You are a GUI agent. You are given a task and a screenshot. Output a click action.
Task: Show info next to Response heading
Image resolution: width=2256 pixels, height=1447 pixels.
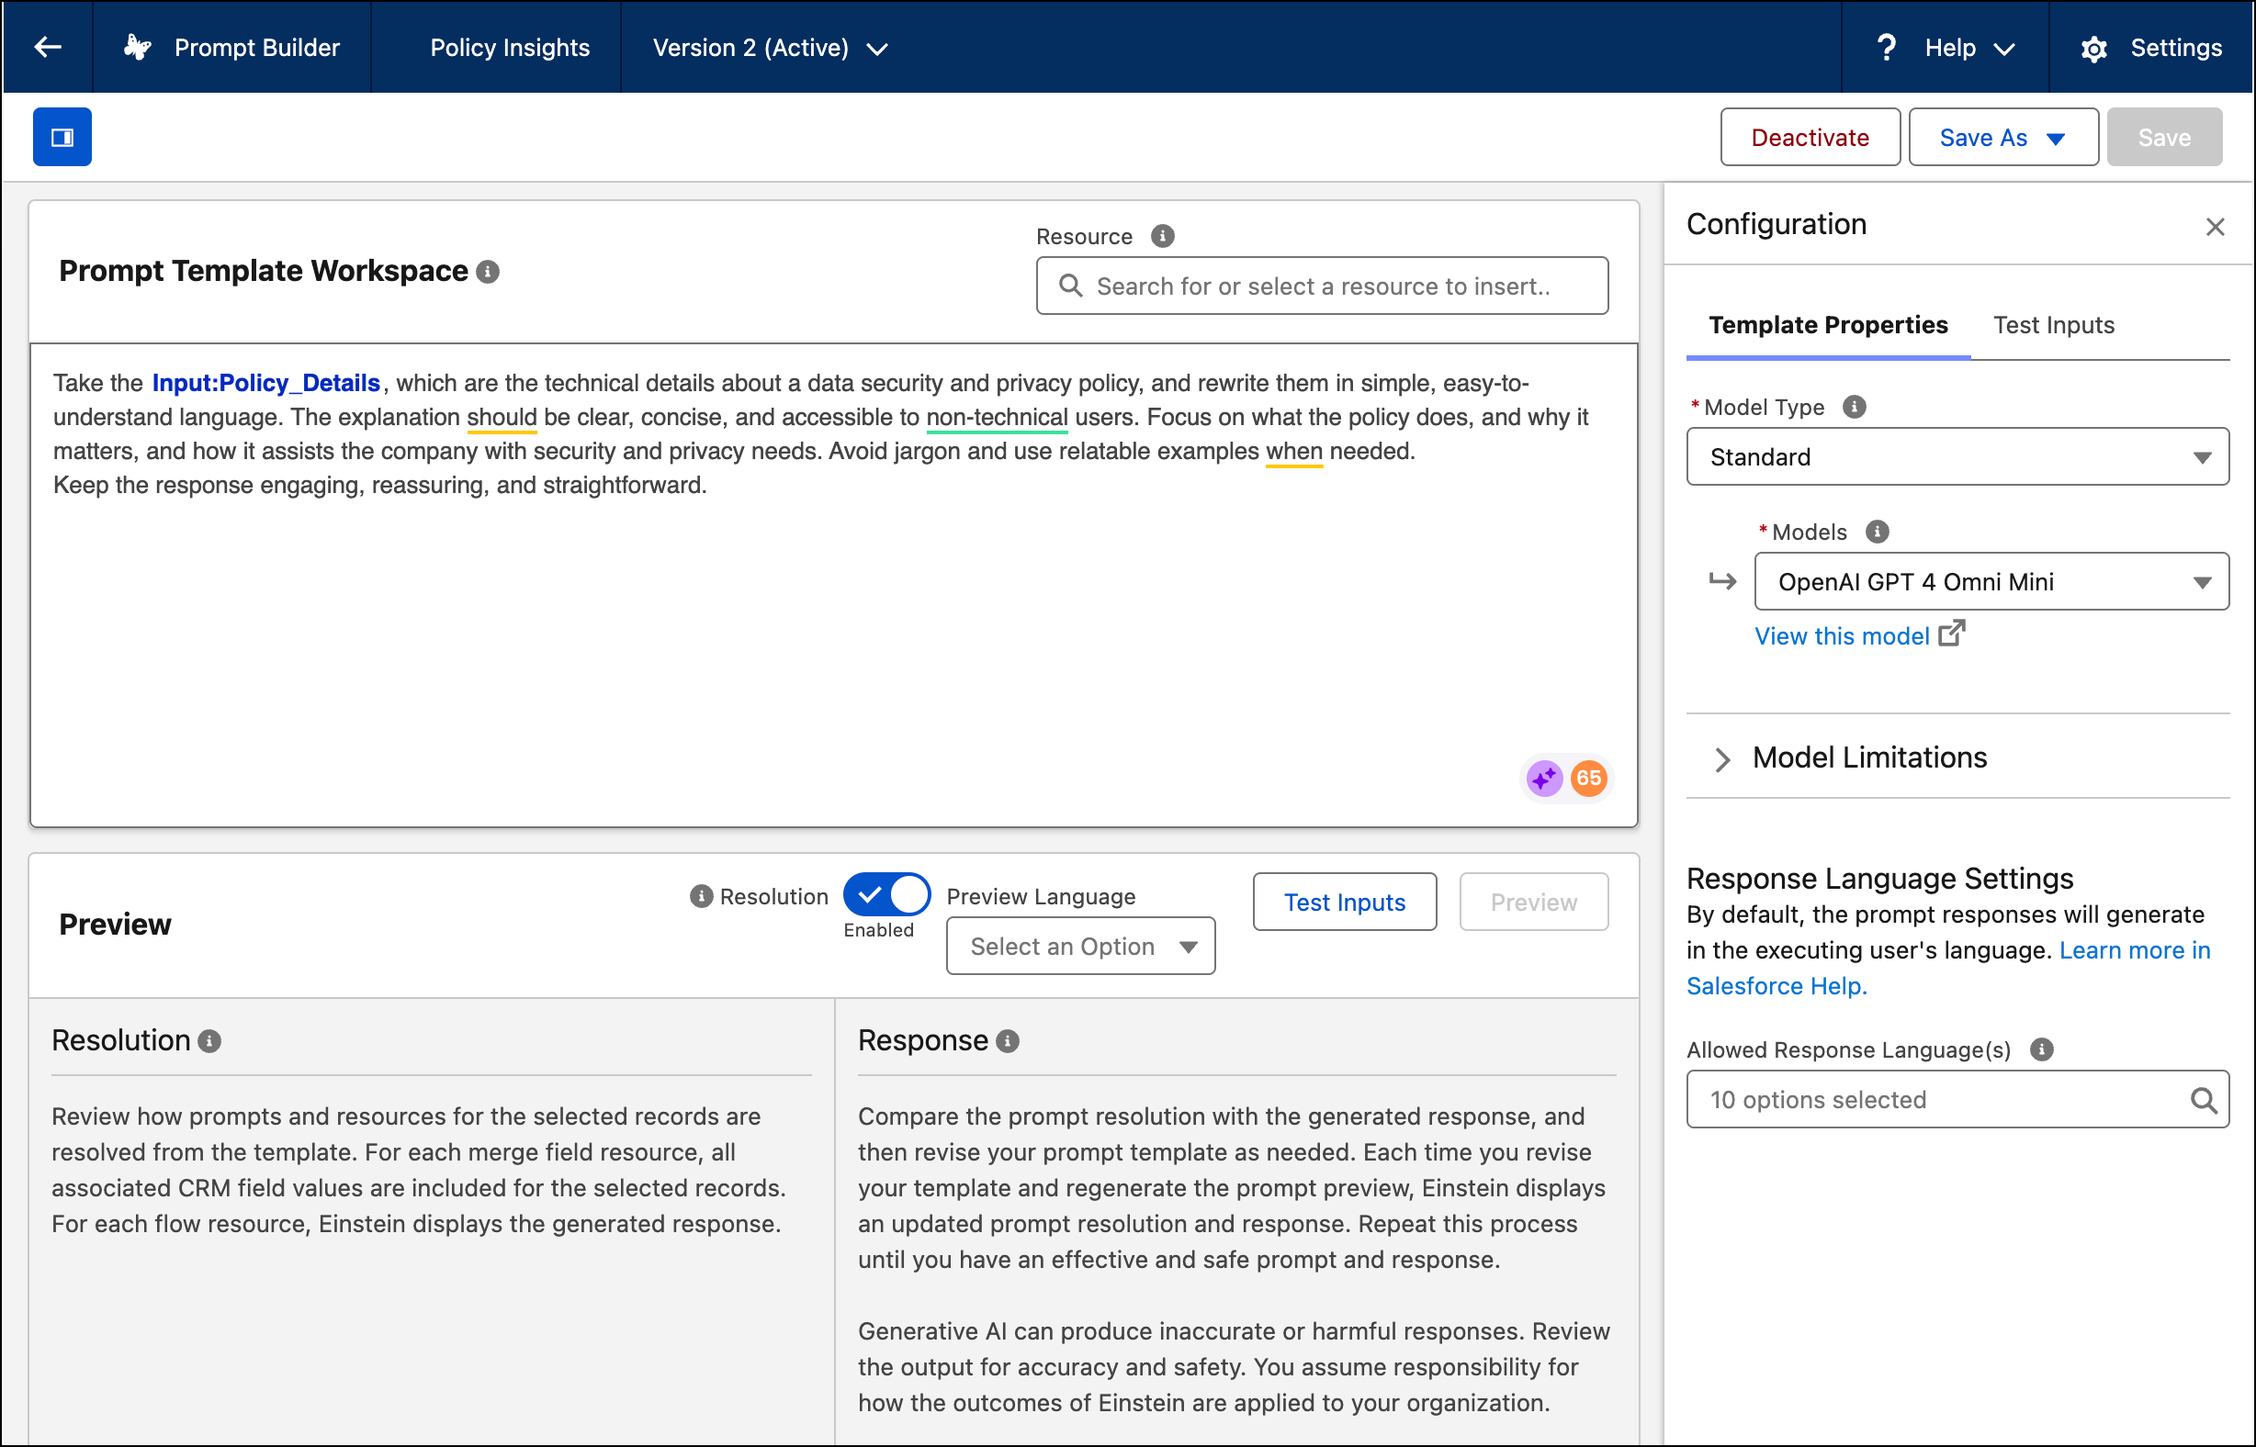tap(1008, 1041)
